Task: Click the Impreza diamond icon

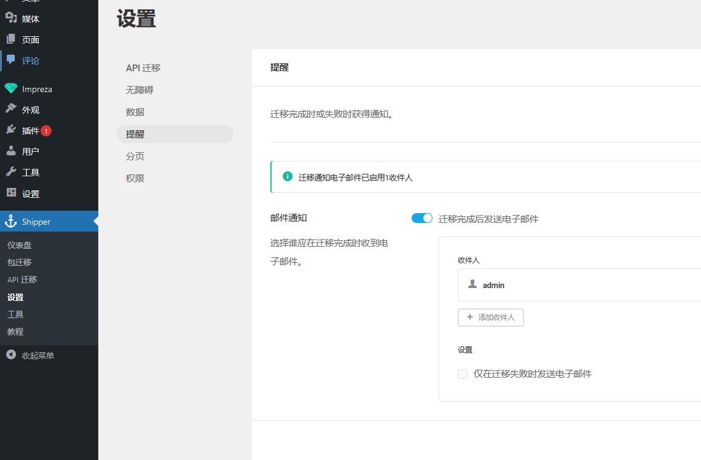Action: pos(11,88)
